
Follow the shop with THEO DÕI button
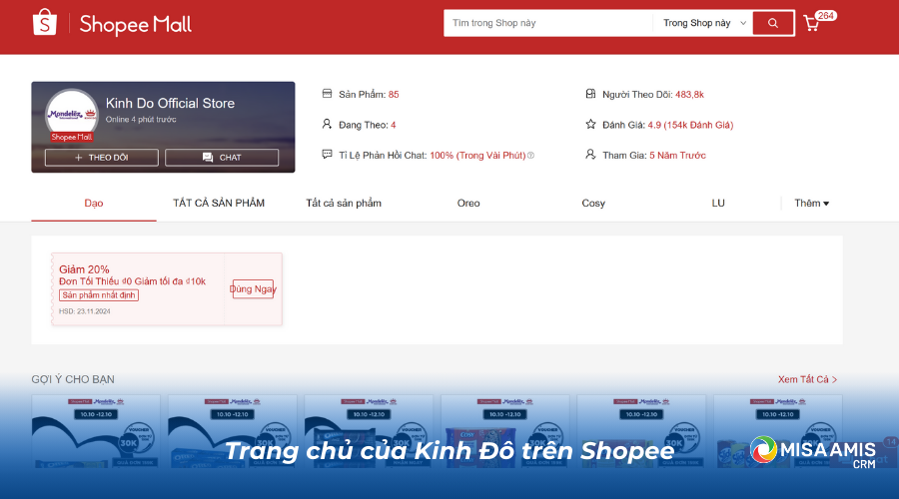point(102,158)
